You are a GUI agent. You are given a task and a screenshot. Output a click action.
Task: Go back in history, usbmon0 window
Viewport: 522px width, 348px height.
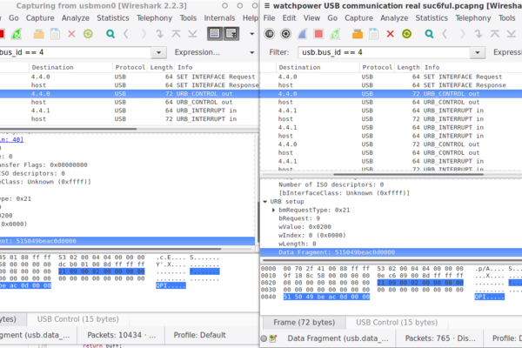coord(126,34)
